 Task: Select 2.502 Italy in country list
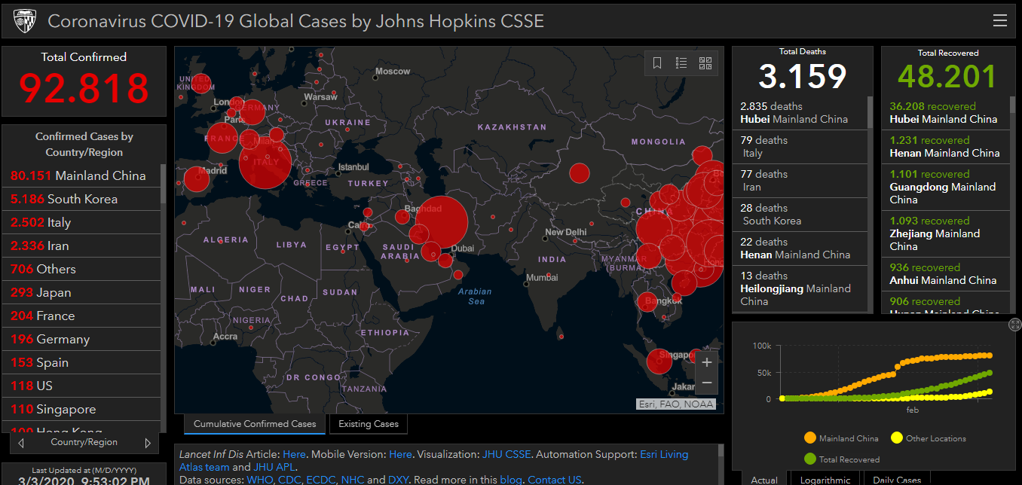[81, 222]
